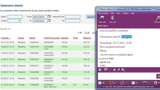Click the -100.5 amount cell
Viewport: 160px width, 90px height.
tap(64, 85)
